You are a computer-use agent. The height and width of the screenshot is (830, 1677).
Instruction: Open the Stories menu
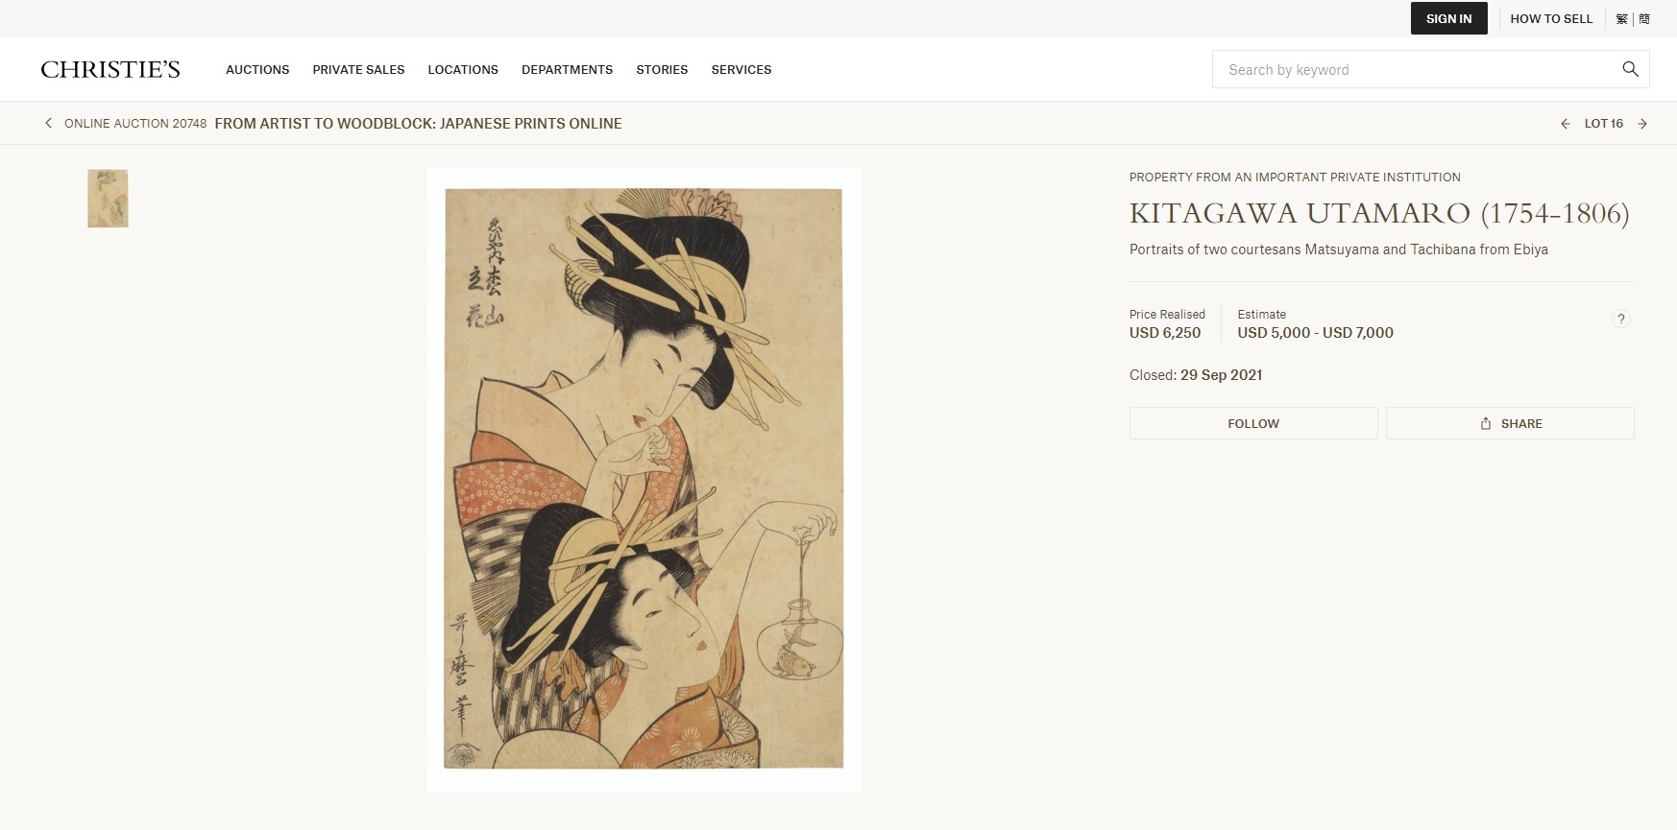[662, 69]
